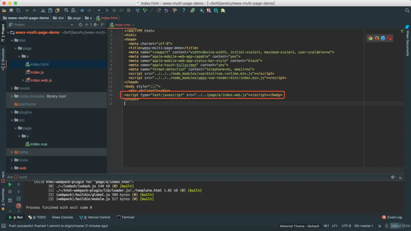Click the Find magnifier icon in toolbar
This screenshot has width=411, height=231.
click(x=66, y=11)
